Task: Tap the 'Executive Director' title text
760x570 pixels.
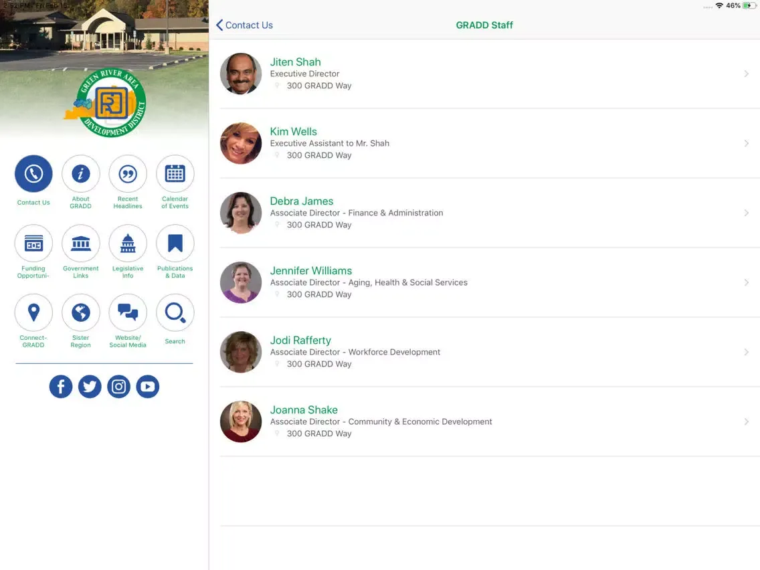Action: tap(304, 74)
